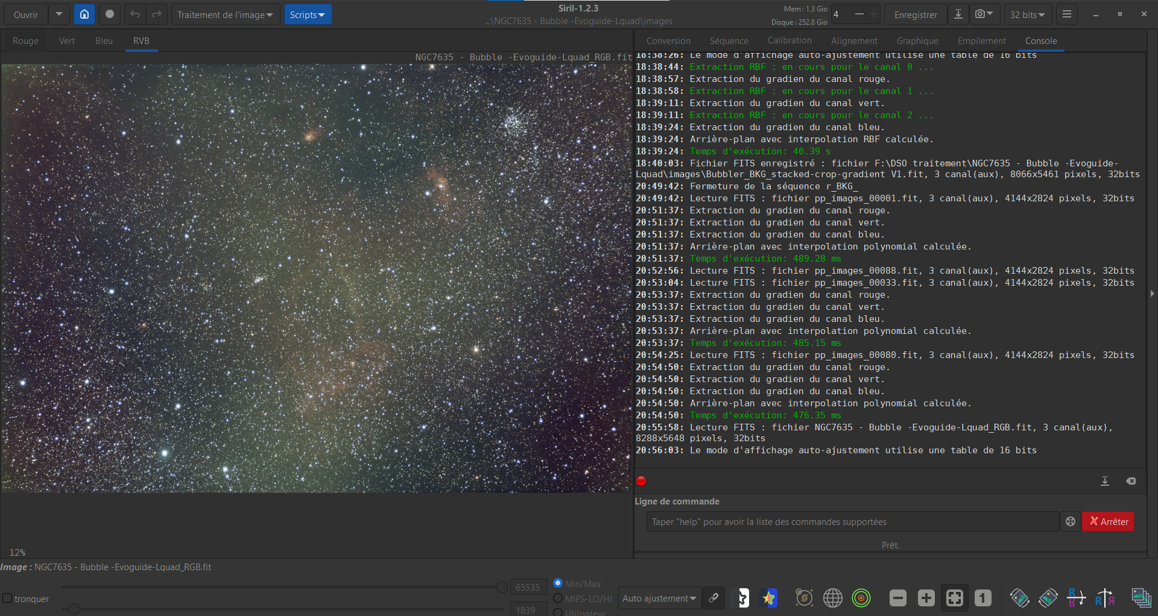Click the Enregistrer button
This screenshot has width=1158, height=616.
pyautogui.click(x=915, y=14)
